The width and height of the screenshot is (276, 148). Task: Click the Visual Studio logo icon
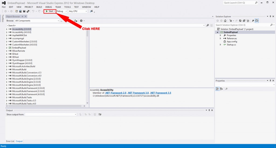pyautogui.click(x=4, y=3)
